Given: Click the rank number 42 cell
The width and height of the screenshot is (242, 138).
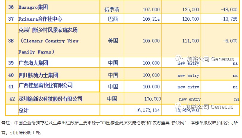Looking at the screenshot, I should (12, 99).
